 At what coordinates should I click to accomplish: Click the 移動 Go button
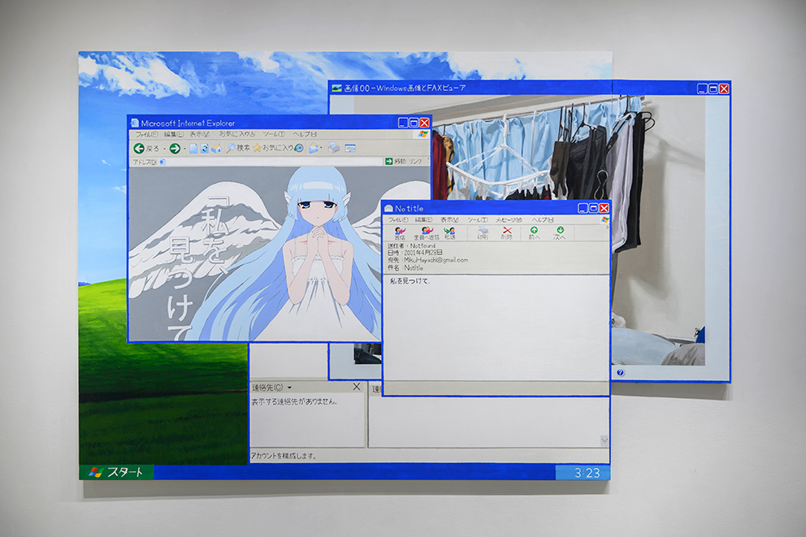pyautogui.click(x=396, y=162)
